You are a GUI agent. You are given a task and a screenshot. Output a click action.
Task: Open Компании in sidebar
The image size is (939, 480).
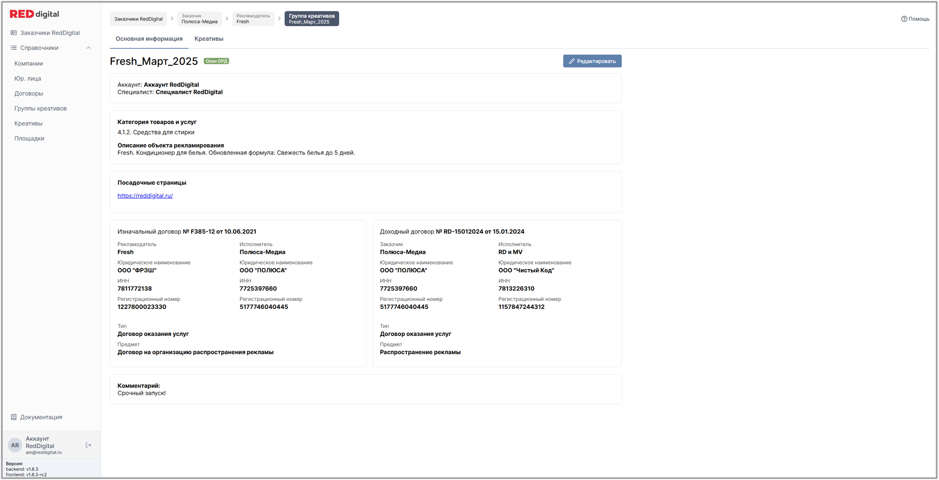[x=28, y=63]
